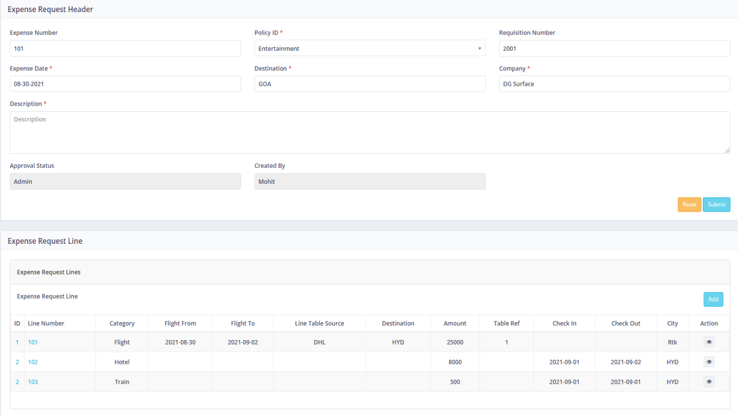Click the eye icon on the Hotel row
This screenshot has height=415, width=738.
pos(709,361)
